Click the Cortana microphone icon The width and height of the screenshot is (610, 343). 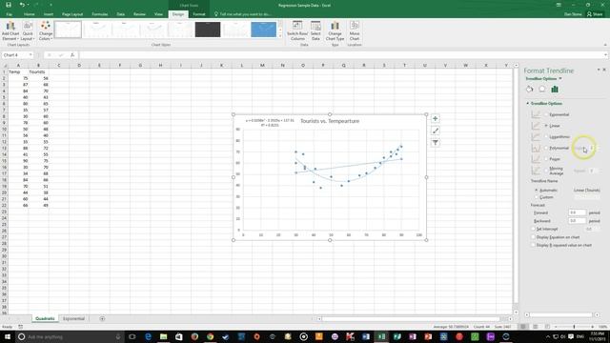pyautogui.click(x=118, y=336)
